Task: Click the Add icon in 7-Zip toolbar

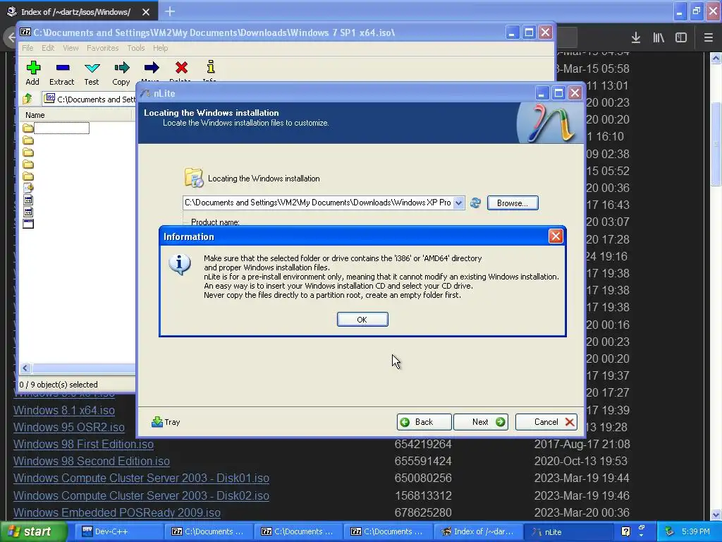Action: (x=32, y=73)
